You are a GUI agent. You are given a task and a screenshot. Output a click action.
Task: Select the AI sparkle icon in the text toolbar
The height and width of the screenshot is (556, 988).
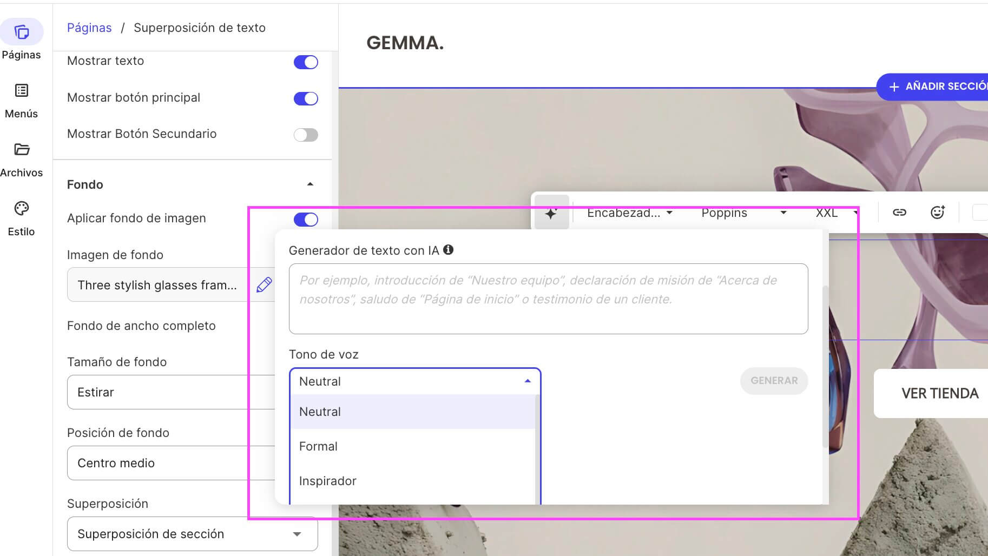[551, 213]
